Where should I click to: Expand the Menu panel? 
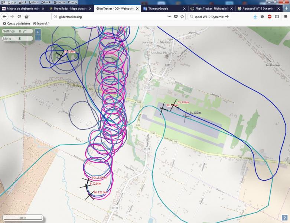[12, 38]
